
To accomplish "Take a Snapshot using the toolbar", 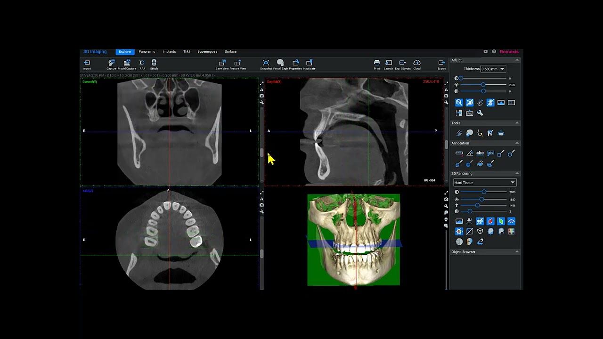I will [266, 63].
